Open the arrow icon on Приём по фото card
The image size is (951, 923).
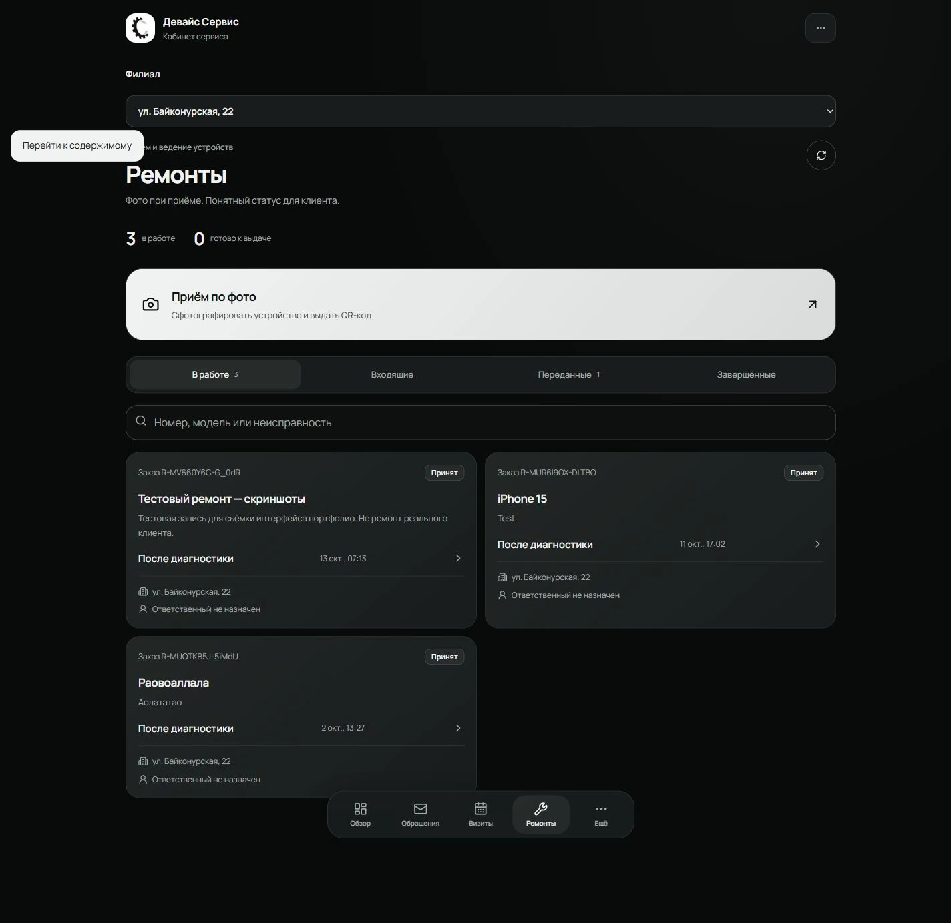coord(813,304)
